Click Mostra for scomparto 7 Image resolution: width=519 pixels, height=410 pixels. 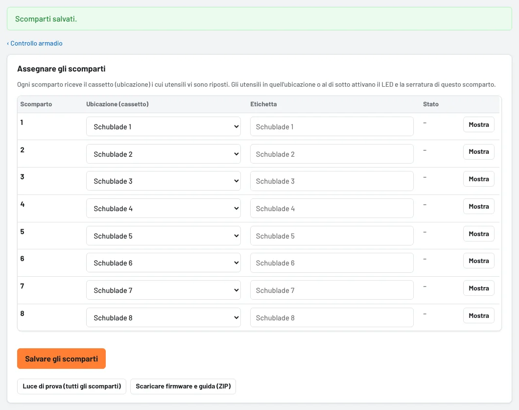click(479, 288)
